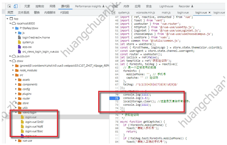Switch to the 替换 overrides tab
227x145 pixels.
click(37, 12)
